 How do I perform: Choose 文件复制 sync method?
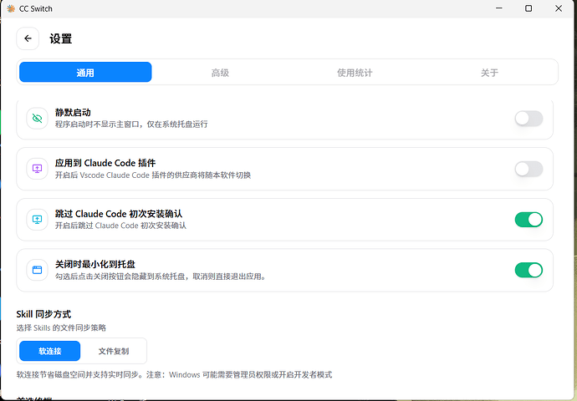[x=114, y=351]
